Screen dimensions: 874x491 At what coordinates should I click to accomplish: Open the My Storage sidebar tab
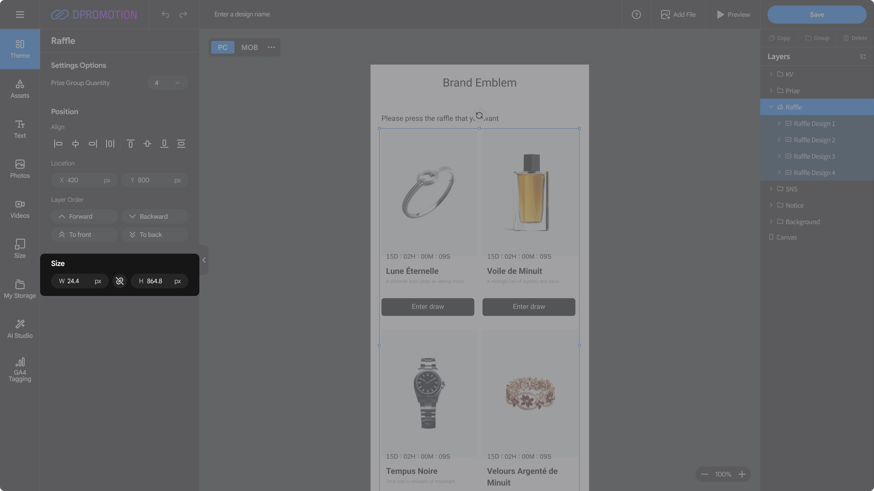(x=20, y=289)
